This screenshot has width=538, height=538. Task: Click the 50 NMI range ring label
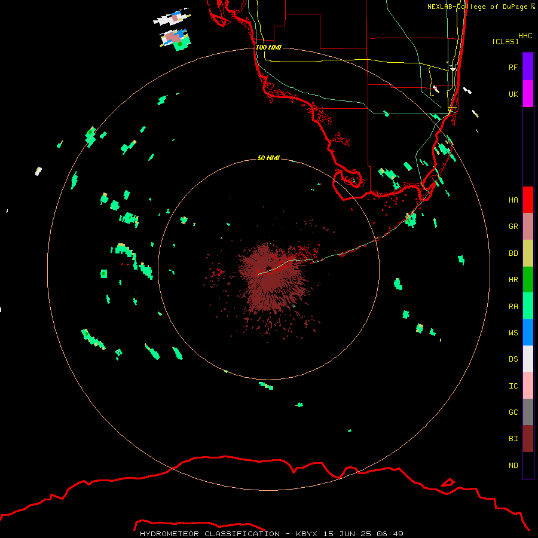tap(268, 158)
